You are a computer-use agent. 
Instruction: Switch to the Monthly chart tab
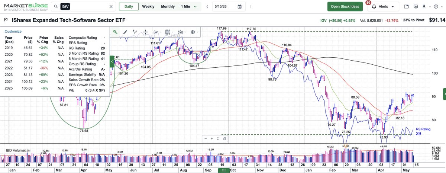[x=168, y=7]
